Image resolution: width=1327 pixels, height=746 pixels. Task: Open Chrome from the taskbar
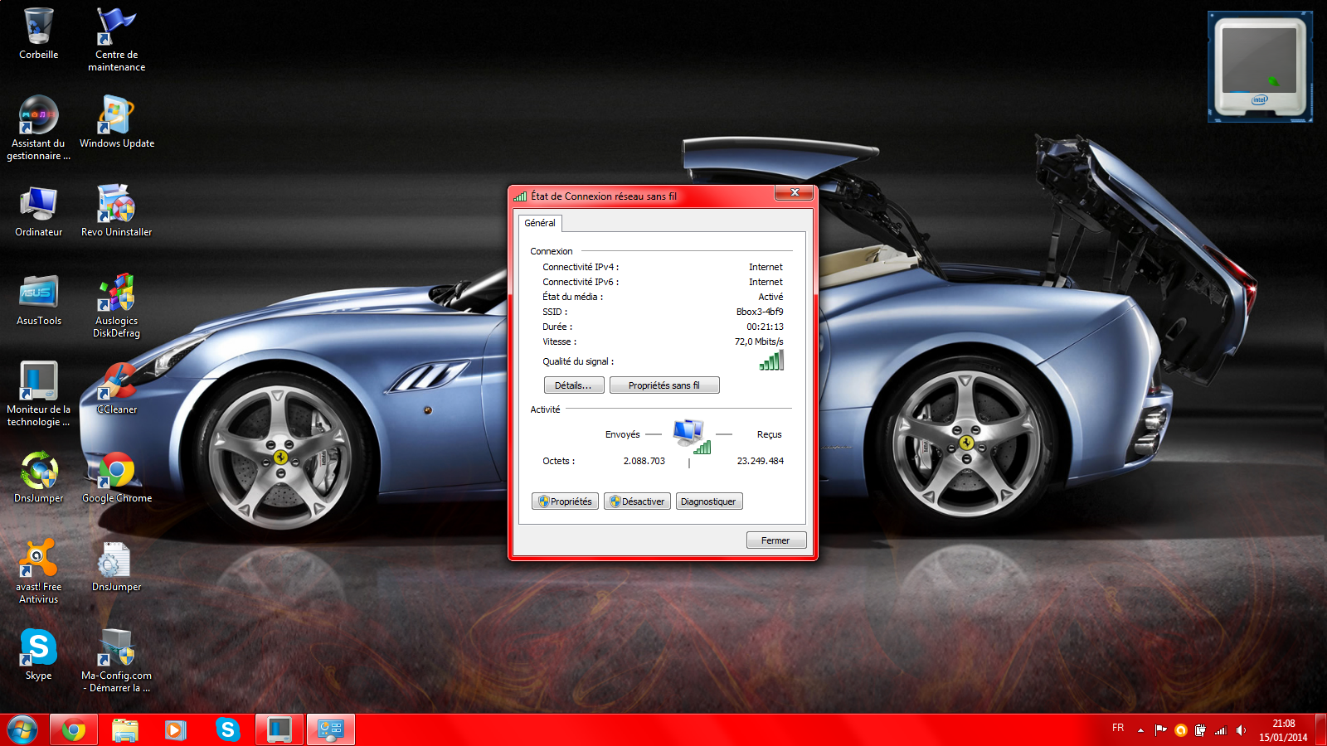74,730
